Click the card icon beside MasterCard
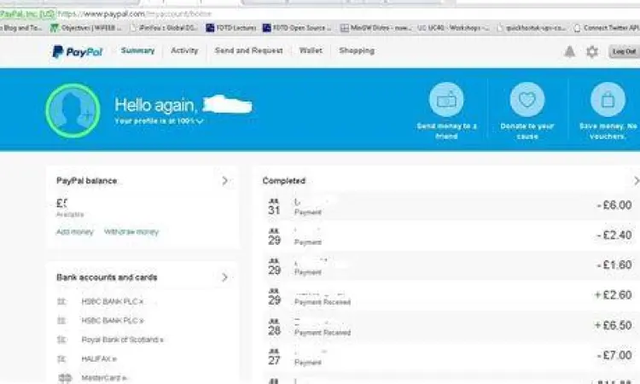This screenshot has width=640, height=384. [x=66, y=378]
